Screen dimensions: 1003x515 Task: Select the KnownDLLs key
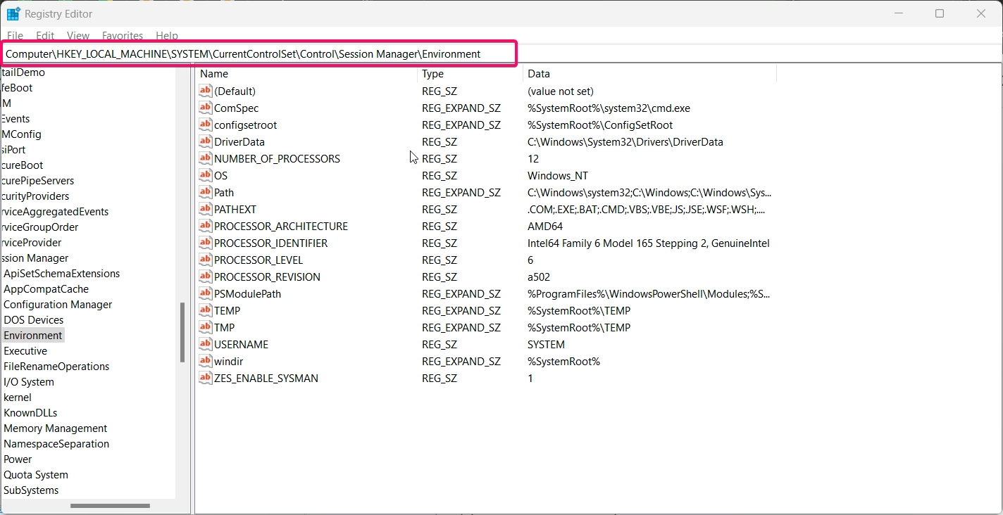point(30,413)
